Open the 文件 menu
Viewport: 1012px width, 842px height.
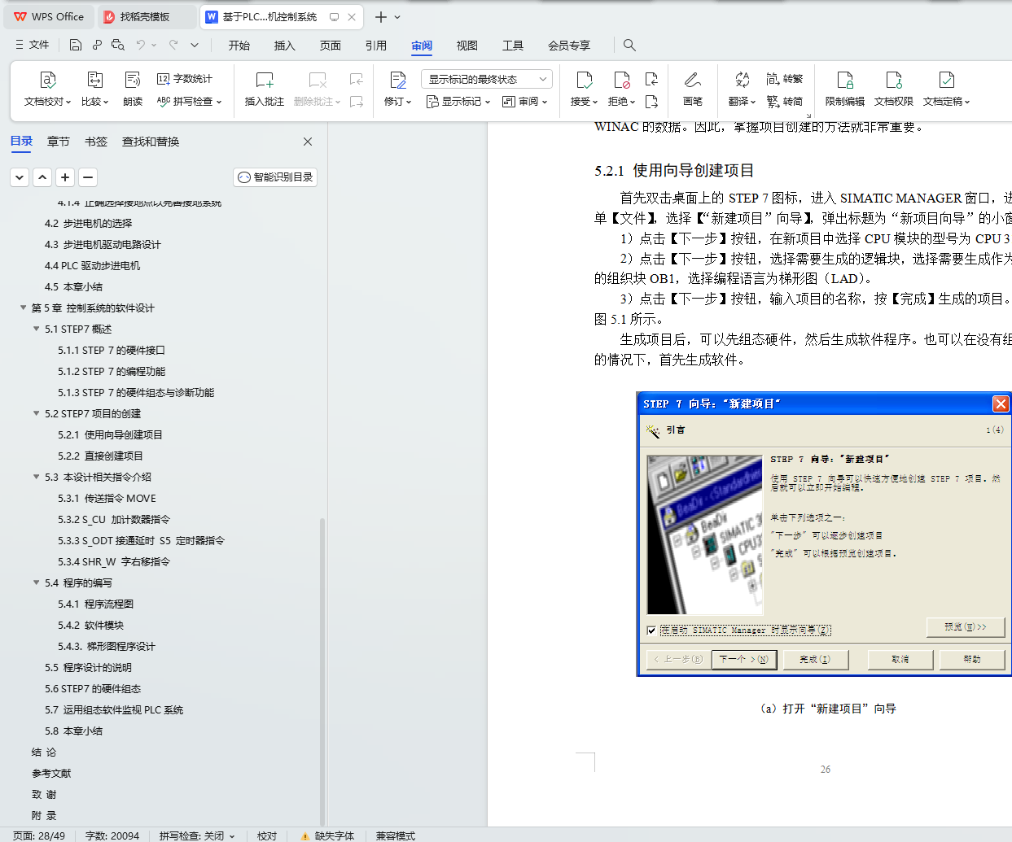[33, 45]
